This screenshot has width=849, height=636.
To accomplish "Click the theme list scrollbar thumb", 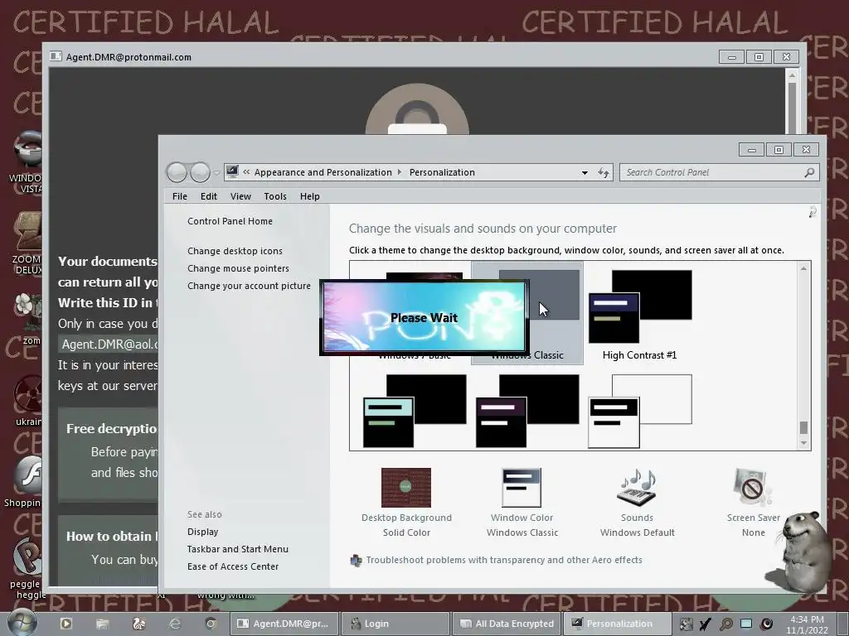I will [803, 427].
